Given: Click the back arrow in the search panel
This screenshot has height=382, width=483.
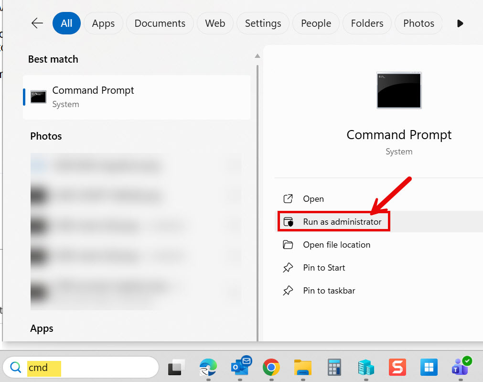Looking at the screenshot, I should 37,23.
